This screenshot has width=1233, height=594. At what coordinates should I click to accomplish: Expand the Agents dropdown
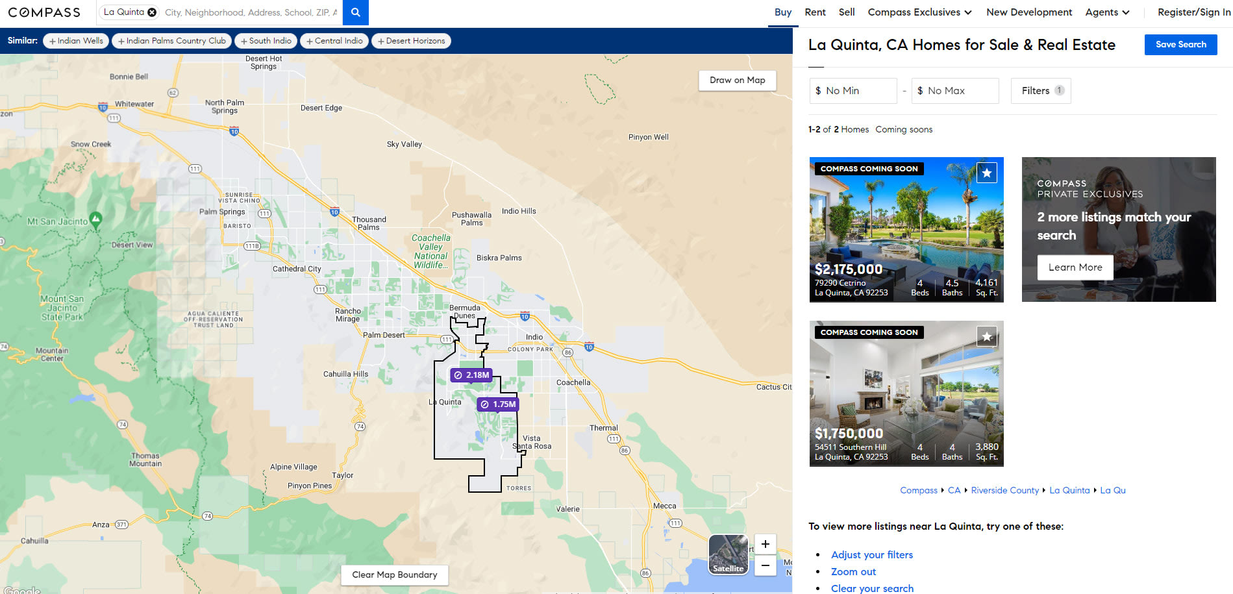1107,12
